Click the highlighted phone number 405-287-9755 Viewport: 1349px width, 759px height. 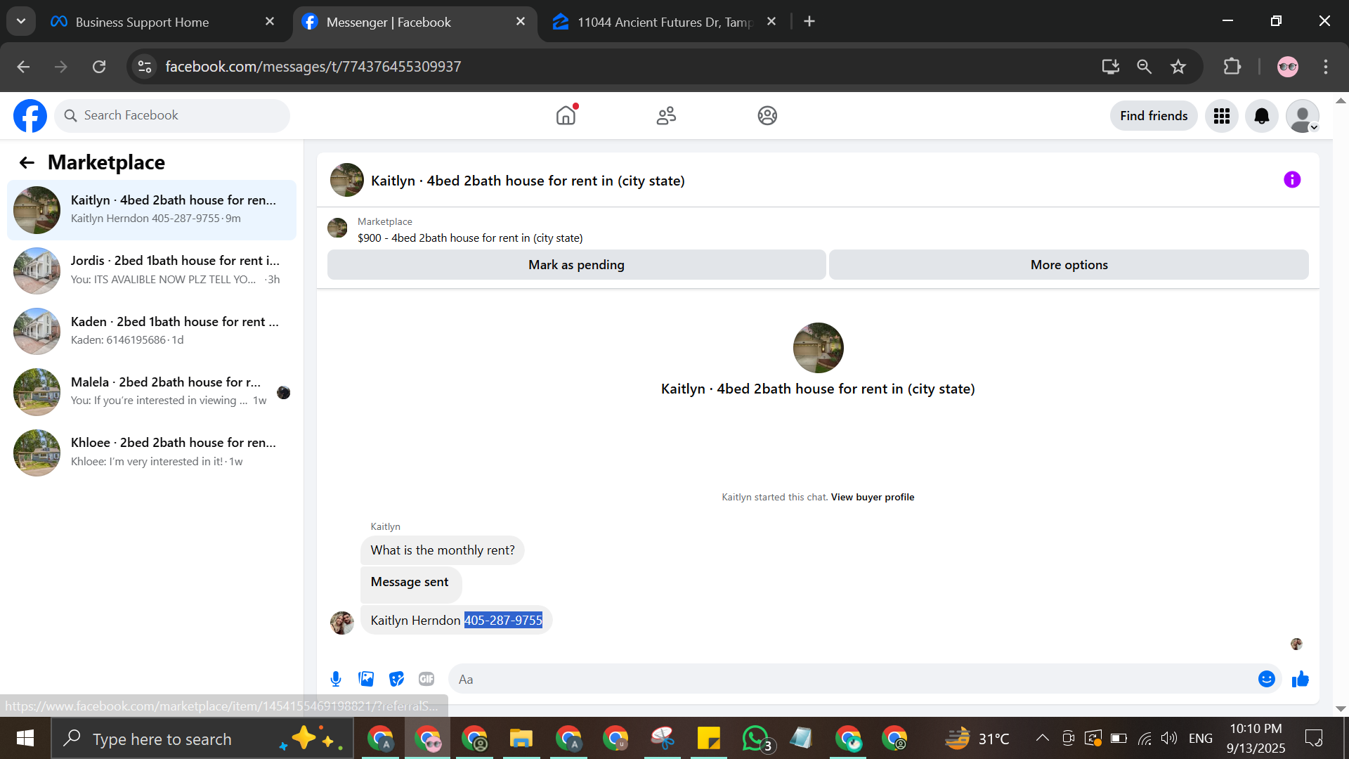click(503, 621)
